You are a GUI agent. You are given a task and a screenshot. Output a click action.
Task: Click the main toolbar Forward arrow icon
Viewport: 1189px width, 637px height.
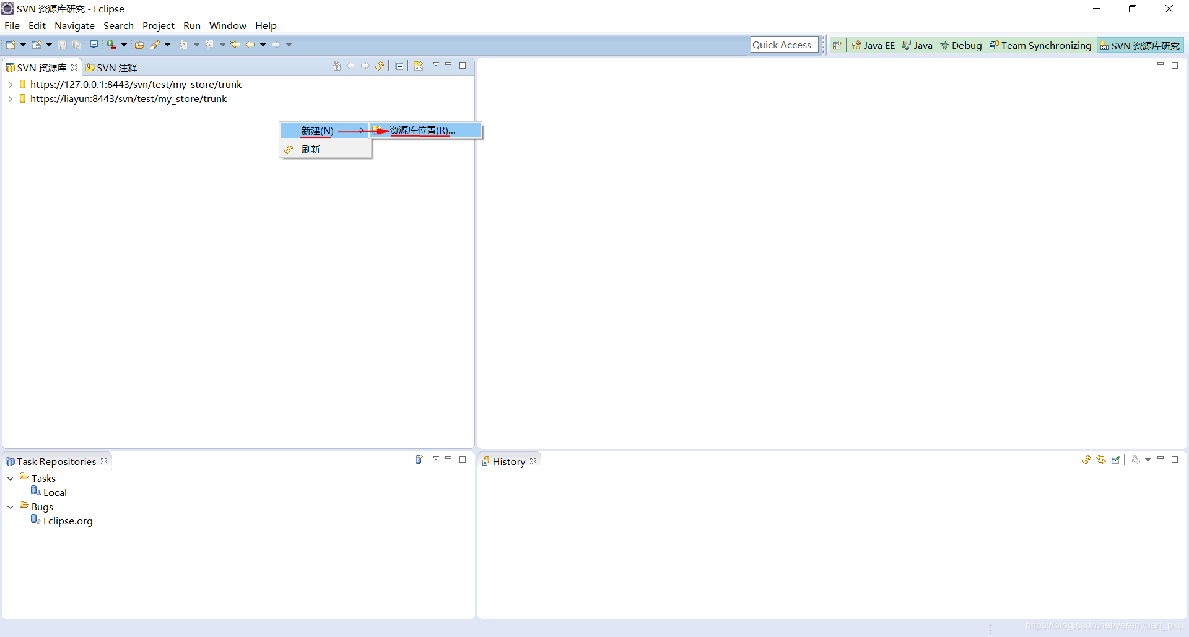[276, 45]
